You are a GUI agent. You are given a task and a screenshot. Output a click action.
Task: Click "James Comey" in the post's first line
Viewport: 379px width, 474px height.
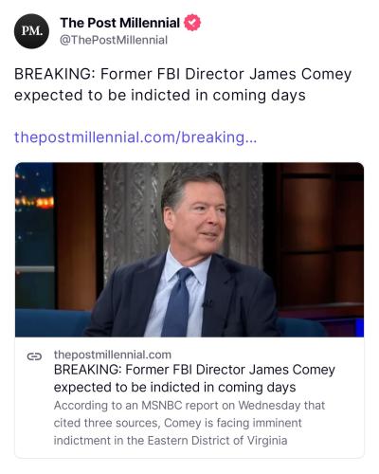coord(300,75)
